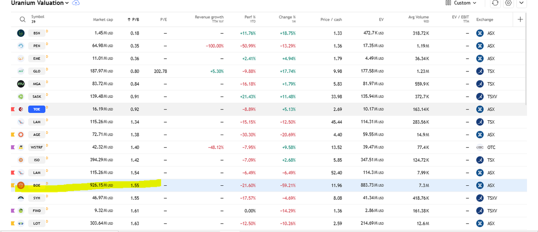This screenshot has width=538, height=232.
Task: Click the refresh icon in the top toolbar
Action: [x=495, y=3]
